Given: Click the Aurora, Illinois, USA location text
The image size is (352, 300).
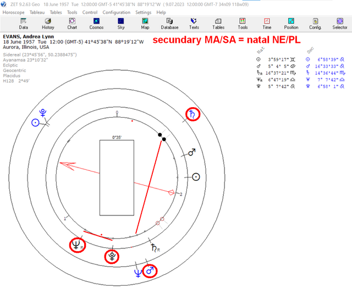Looking at the screenshot, I should [26, 47].
